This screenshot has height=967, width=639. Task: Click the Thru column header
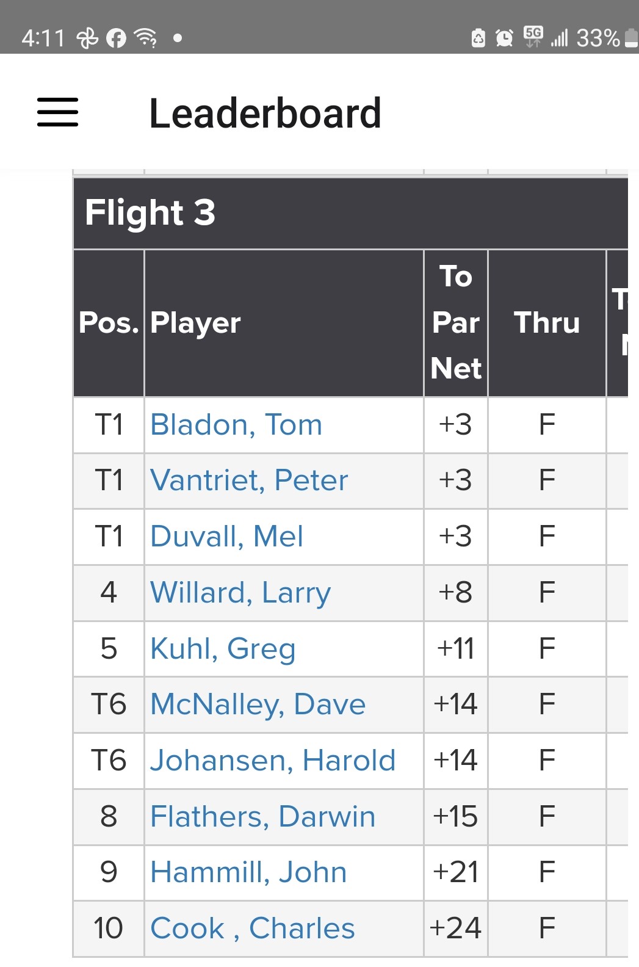tap(547, 323)
